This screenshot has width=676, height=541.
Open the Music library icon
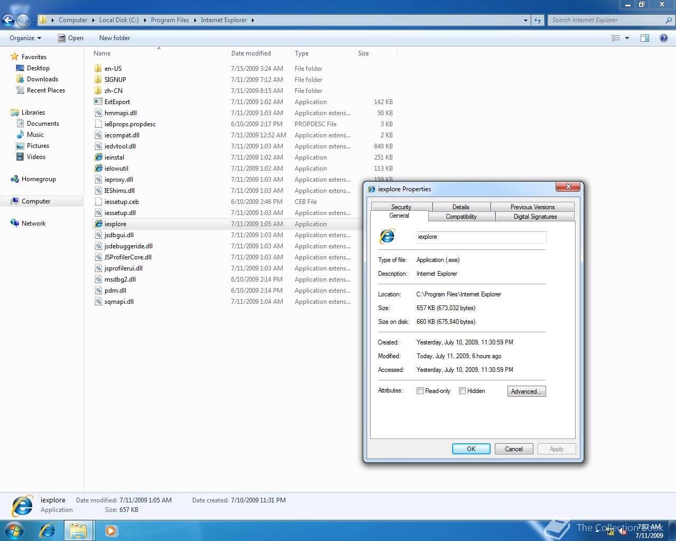click(x=20, y=135)
